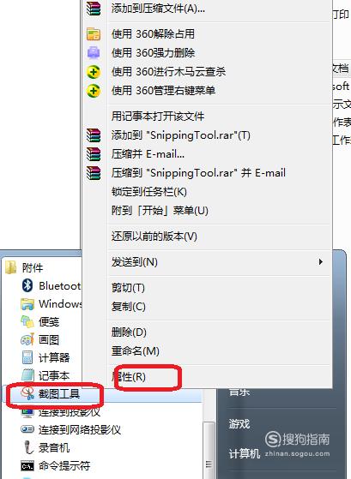The height and width of the screenshot is (479, 351).
Task: Expand the 发送到(N) submenu arrow
Action: [320, 262]
